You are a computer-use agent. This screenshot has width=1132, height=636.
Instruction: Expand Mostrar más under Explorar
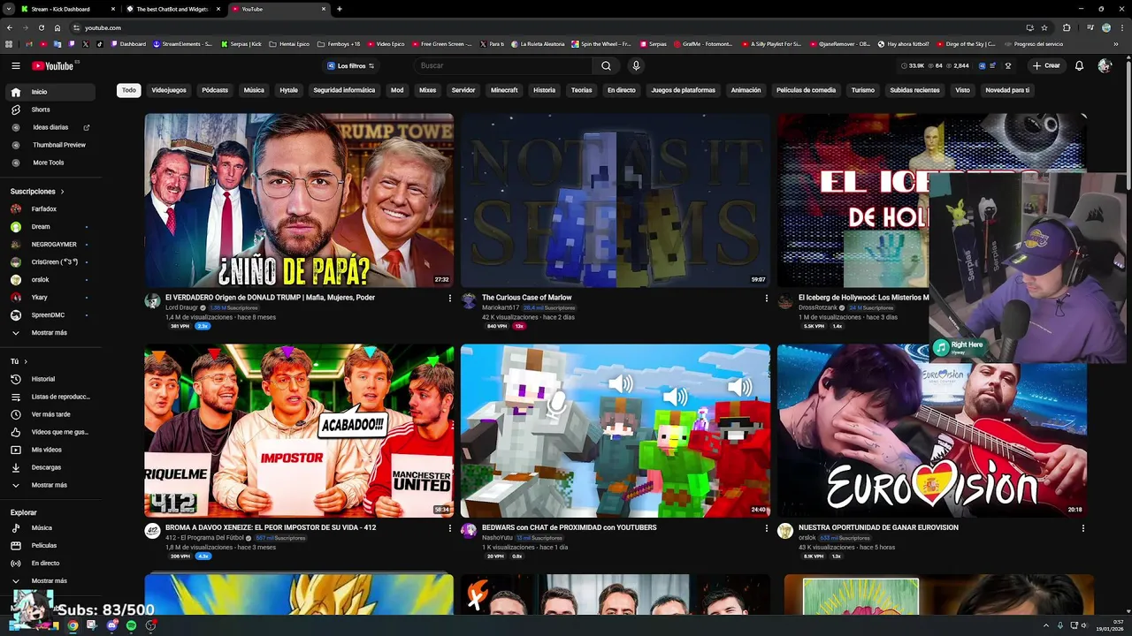(50, 580)
